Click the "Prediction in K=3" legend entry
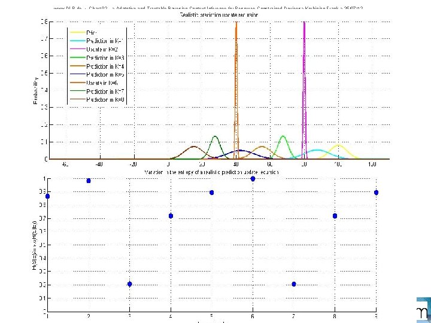 click(97, 57)
